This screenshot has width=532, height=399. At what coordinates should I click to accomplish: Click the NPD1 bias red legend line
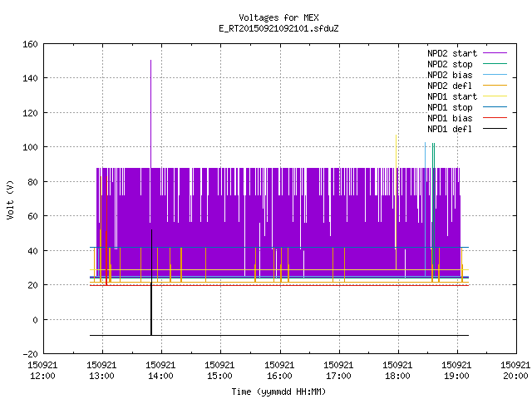click(495, 118)
